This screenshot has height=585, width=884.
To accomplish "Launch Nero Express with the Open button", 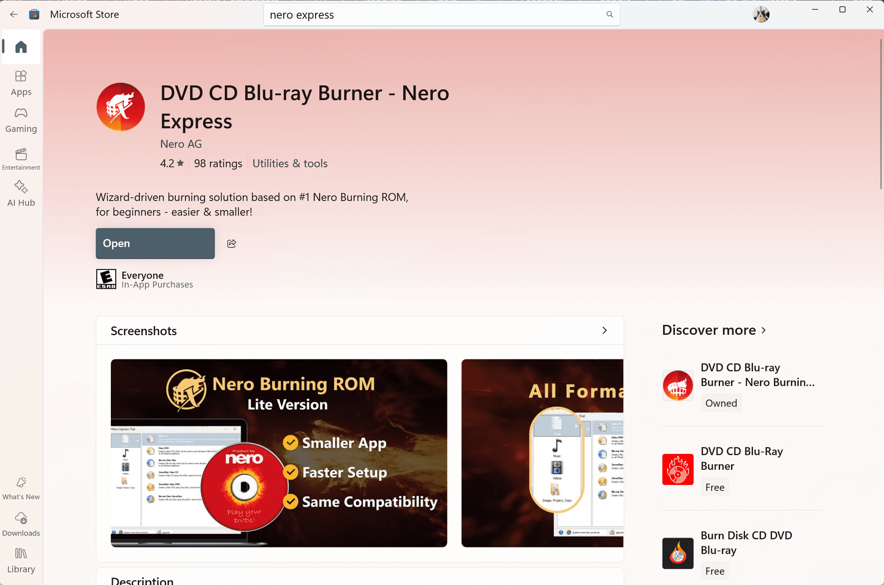I will coord(155,243).
